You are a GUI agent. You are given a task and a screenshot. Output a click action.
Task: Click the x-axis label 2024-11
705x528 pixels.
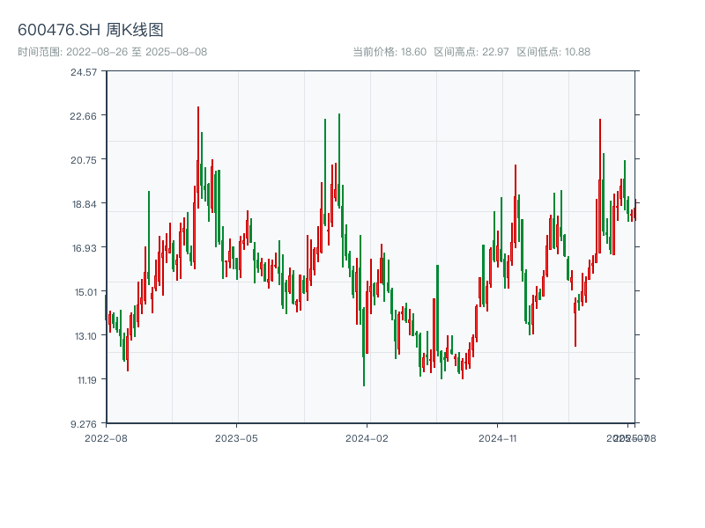497,438
